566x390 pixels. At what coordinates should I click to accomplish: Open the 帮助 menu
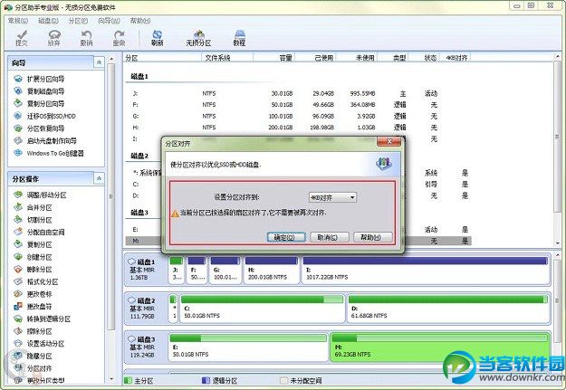coord(140,21)
